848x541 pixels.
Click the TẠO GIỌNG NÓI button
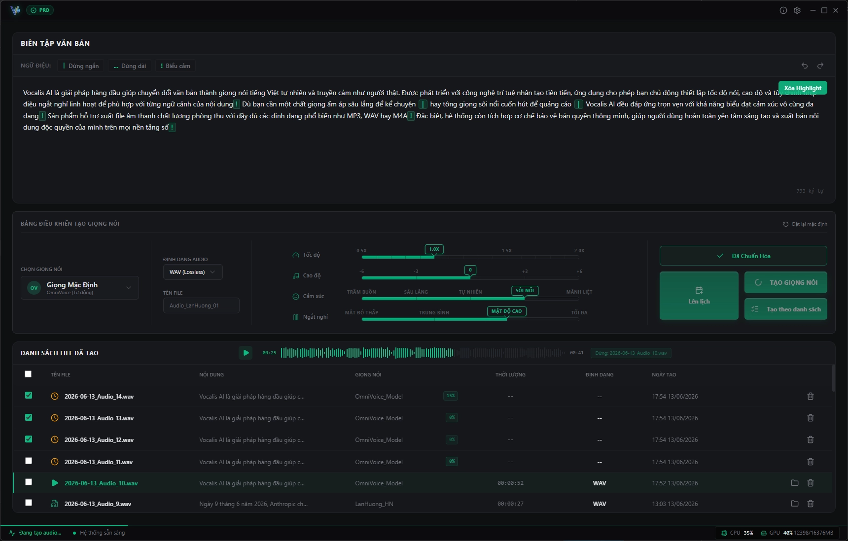pos(786,282)
